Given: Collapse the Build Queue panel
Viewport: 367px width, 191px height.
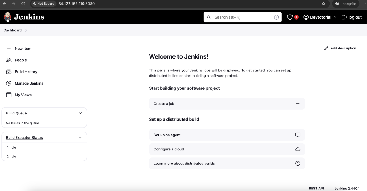Looking at the screenshot, I should click(80, 113).
